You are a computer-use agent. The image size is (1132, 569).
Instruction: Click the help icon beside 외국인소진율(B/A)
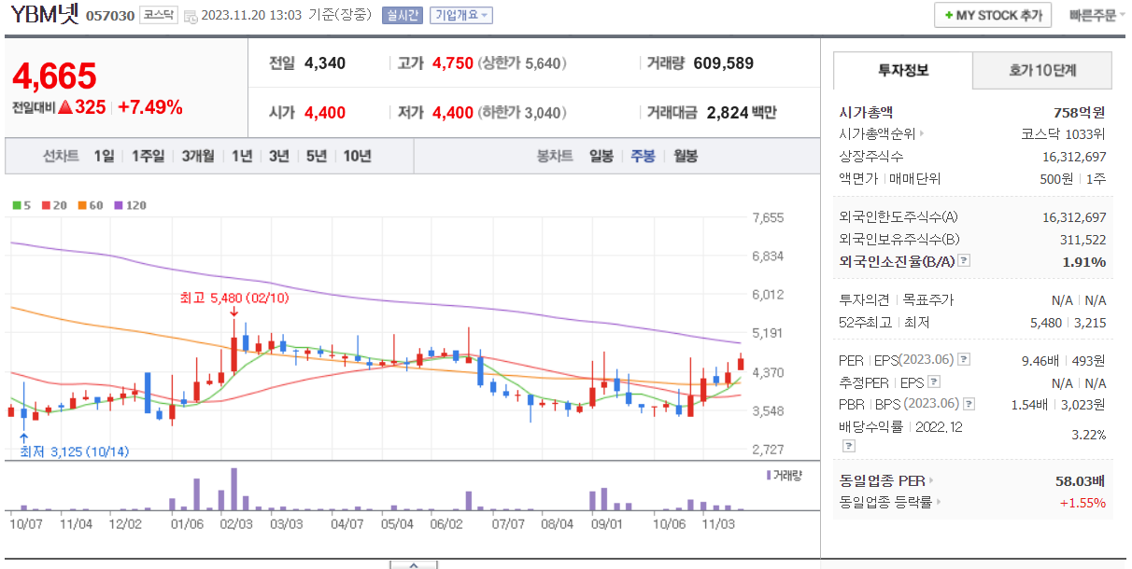[x=964, y=261]
